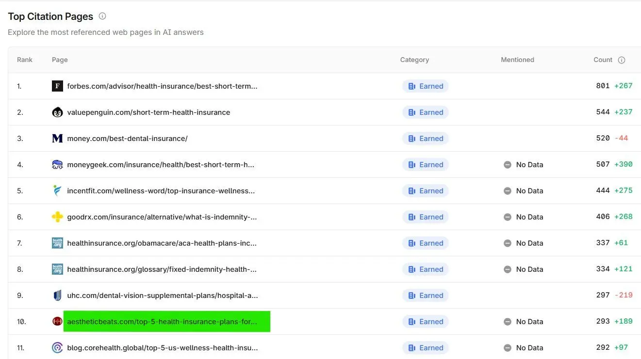Click the No Data icon in moneygeek row
This screenshot has height=359, width=641.
[x=508, y=165]
